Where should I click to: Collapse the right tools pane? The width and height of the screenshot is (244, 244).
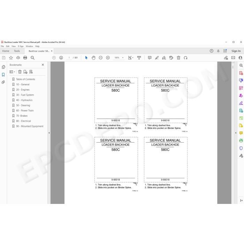[236, 133]
